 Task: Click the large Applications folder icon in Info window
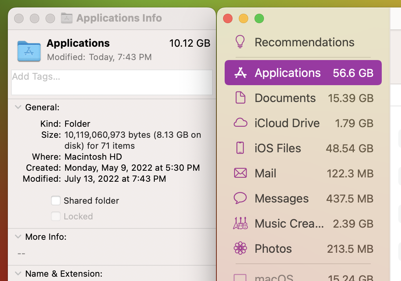click(29, 51)
